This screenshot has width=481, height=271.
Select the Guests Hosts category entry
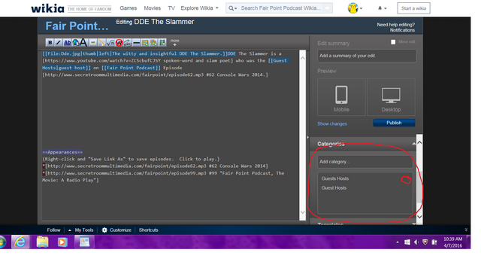[x=335, y=178]
